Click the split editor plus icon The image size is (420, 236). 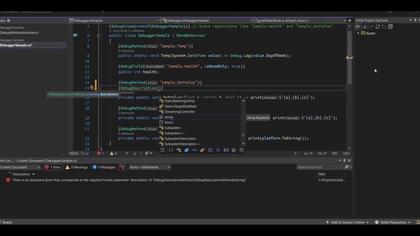(350, 20)
